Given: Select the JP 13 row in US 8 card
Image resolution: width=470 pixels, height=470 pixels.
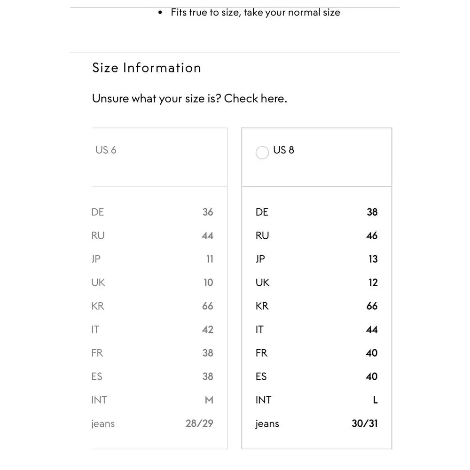Looking at the screenshot, I should pos(316,259).
